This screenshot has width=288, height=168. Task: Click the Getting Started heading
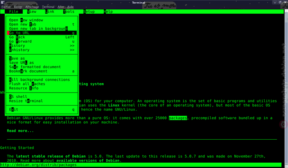point(17,148)
